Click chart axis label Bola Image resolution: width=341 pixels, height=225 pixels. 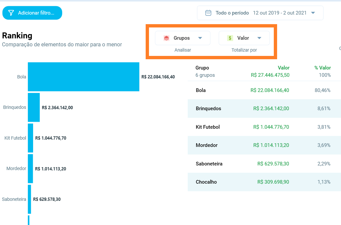[22, 77]
